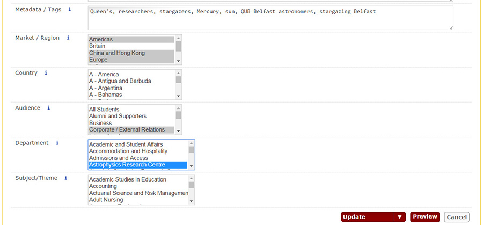Click Country list scroll down arrow
This screenshot has width=483, height=225.
178,96
